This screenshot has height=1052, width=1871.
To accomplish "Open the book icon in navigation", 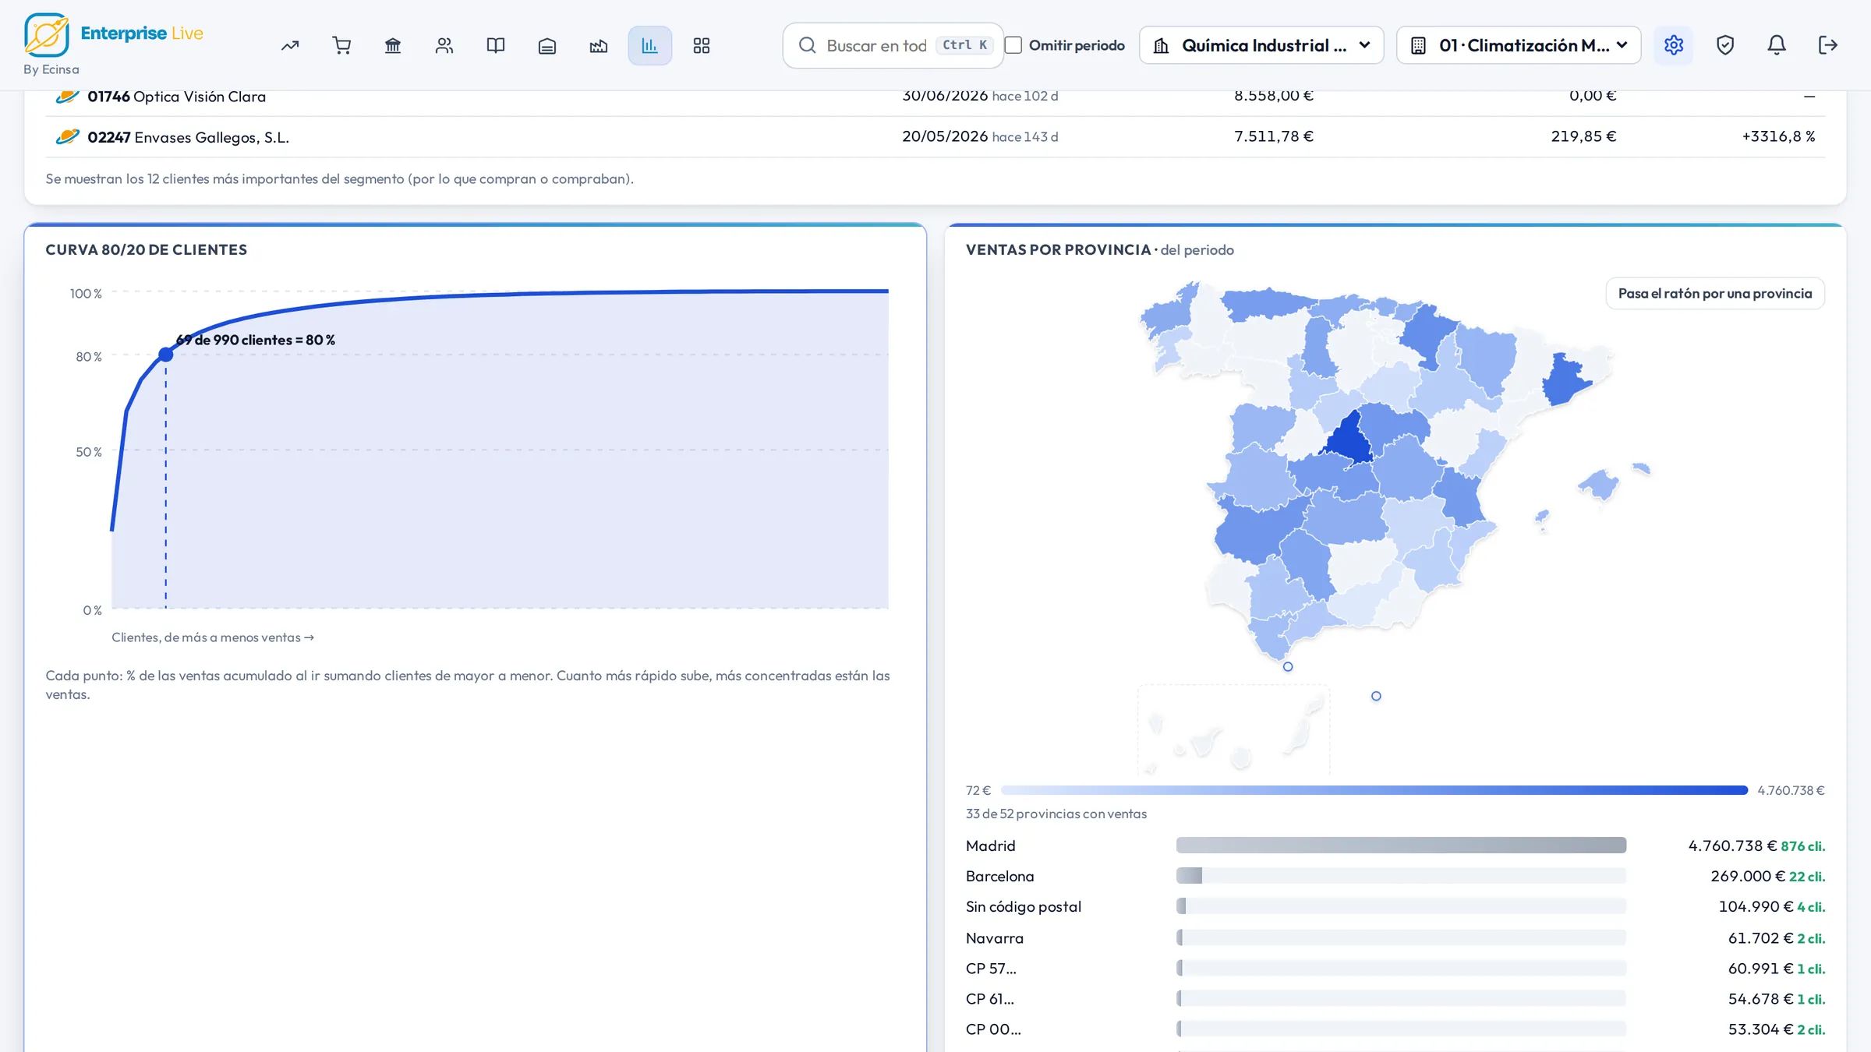I will (x=496, y=45).
